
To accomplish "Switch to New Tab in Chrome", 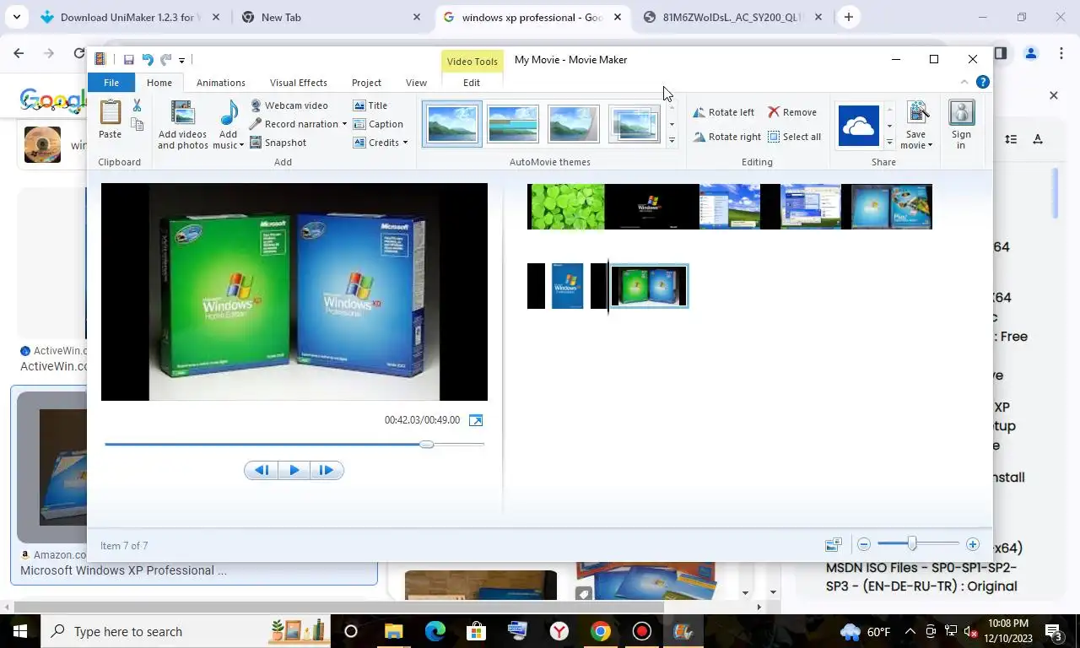I will [x=331, y=17].
